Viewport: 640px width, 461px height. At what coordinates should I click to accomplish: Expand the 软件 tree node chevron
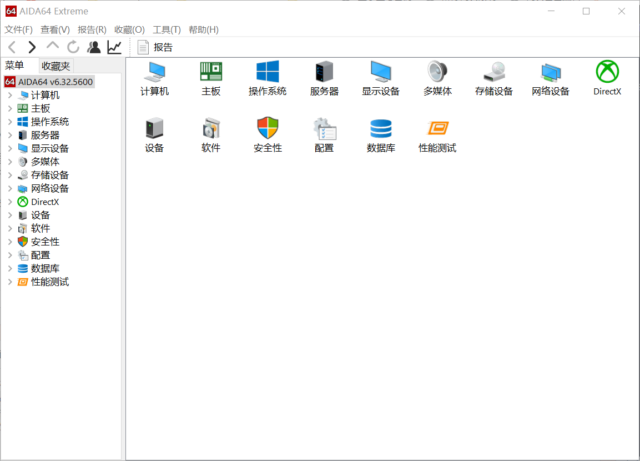[x=10, y=229]
